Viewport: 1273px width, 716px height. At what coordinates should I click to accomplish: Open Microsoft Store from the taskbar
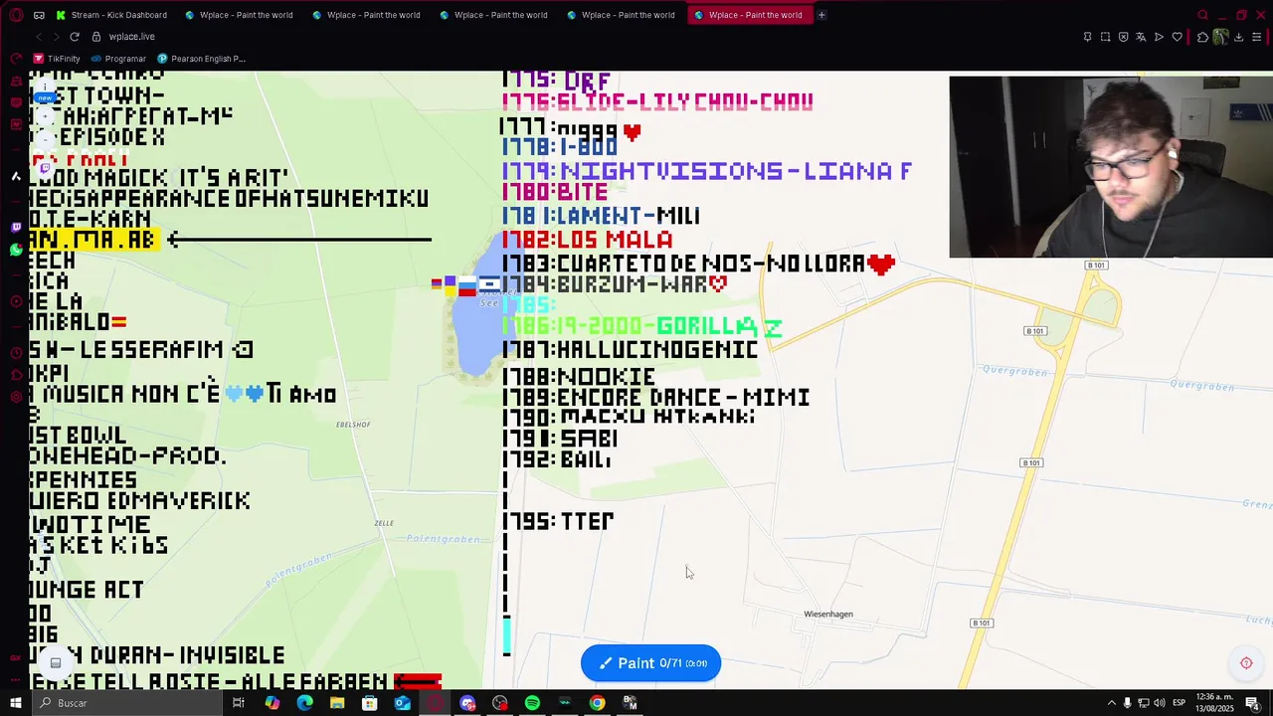[369, 703]
